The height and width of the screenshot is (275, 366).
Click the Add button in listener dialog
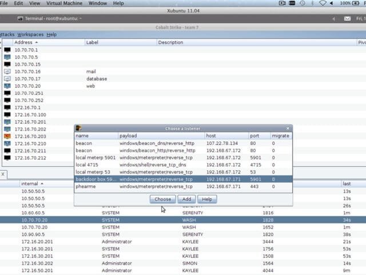coord(186,199)
